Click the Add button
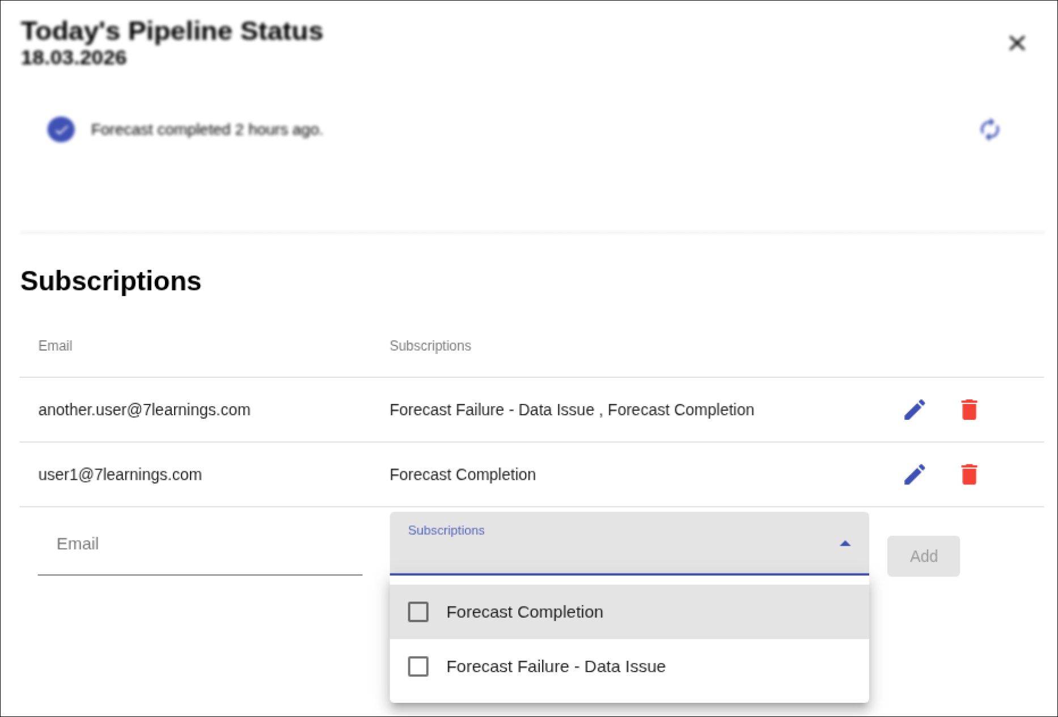Viewport: 1058px width, 717px height. pos(924,556)
